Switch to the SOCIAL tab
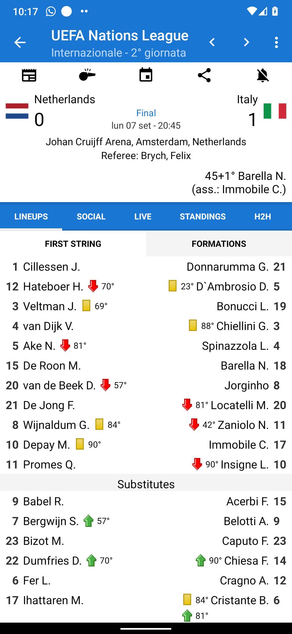The image size is (292, 634). point(91,216)
